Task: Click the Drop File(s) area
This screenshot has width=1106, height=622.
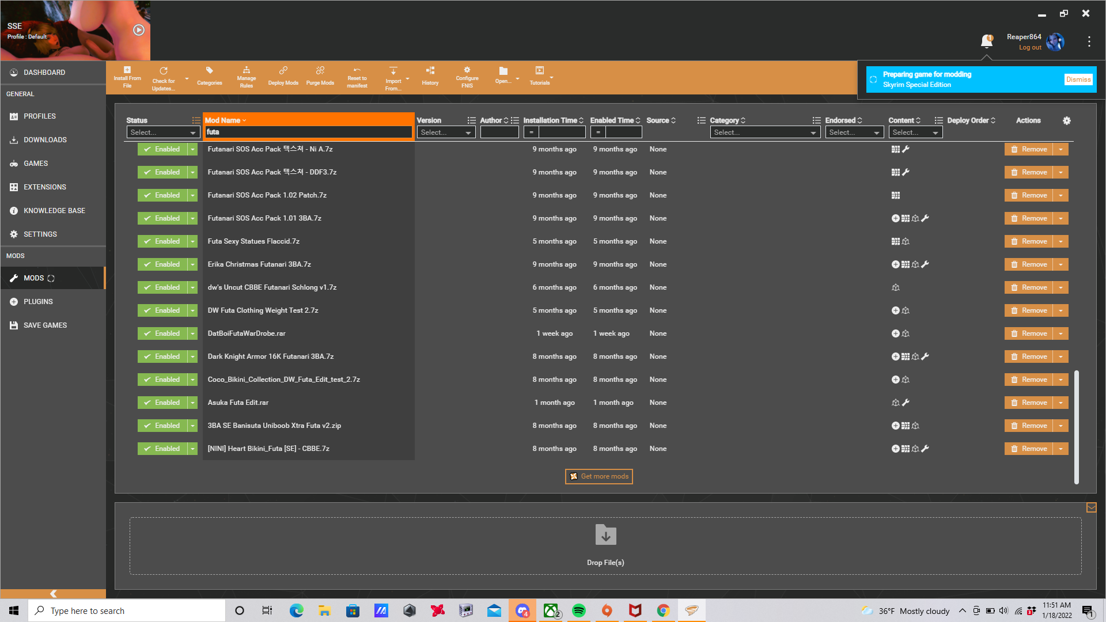Action: (605, 546)
